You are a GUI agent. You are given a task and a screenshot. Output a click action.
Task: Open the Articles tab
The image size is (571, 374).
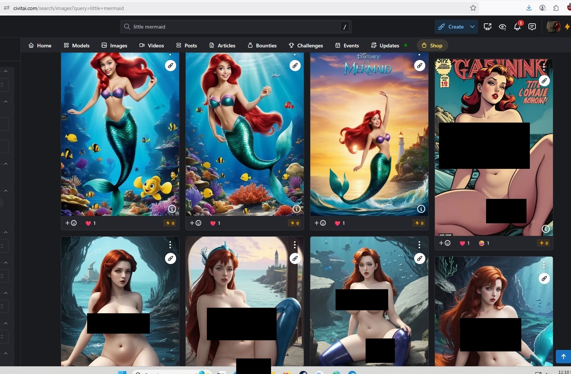222,46
